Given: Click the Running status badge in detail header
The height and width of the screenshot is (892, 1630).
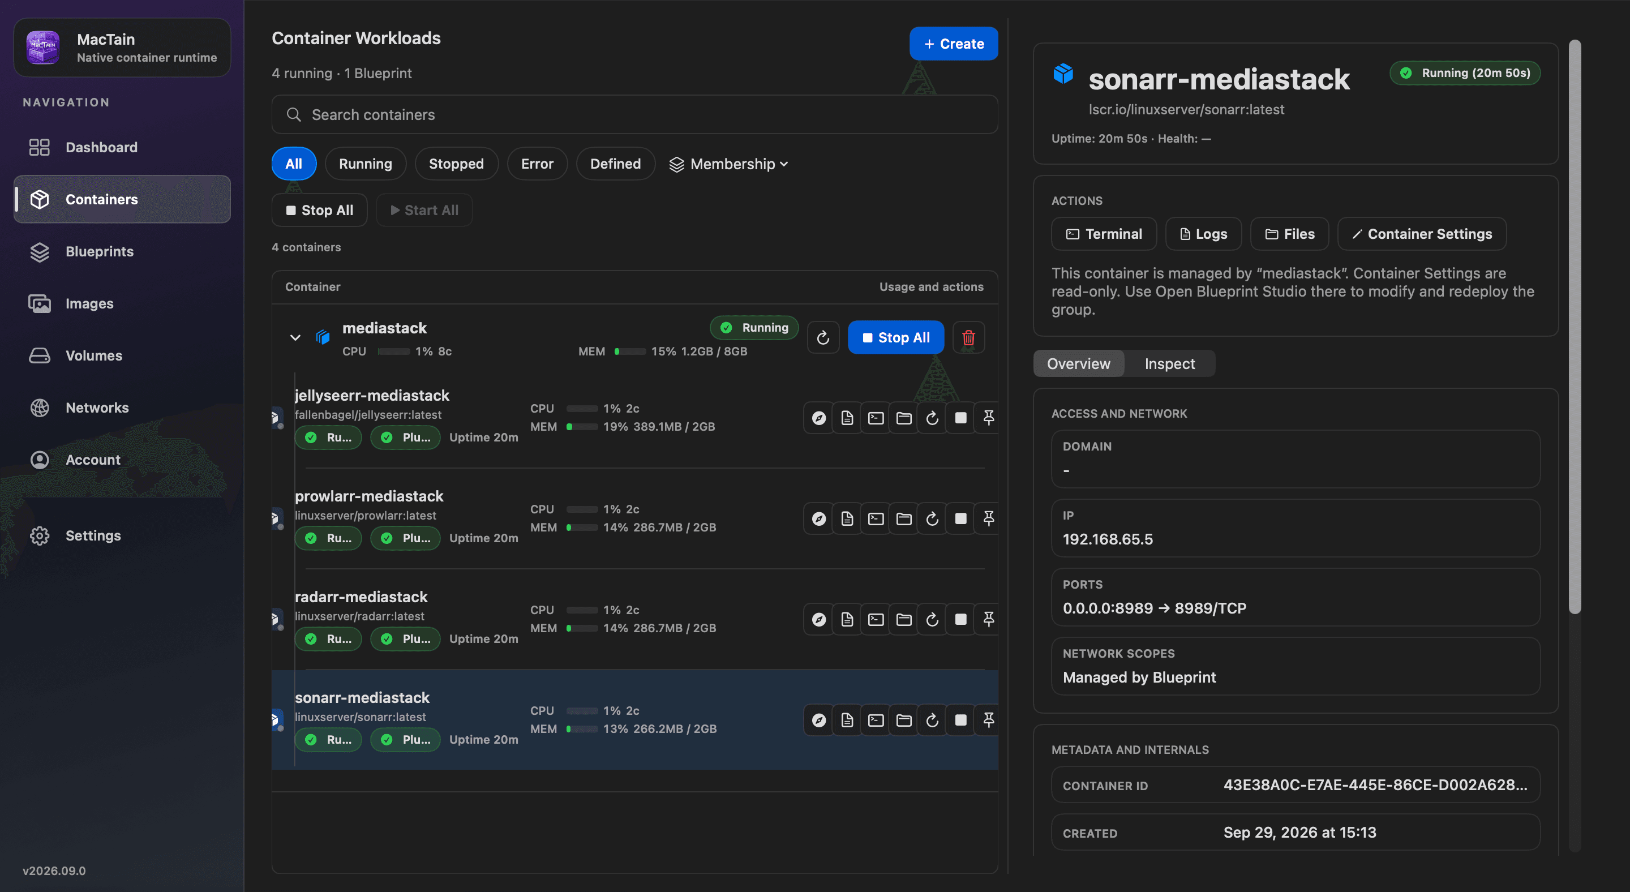Looking at the screenshot, I should [x=1465, y=73].
